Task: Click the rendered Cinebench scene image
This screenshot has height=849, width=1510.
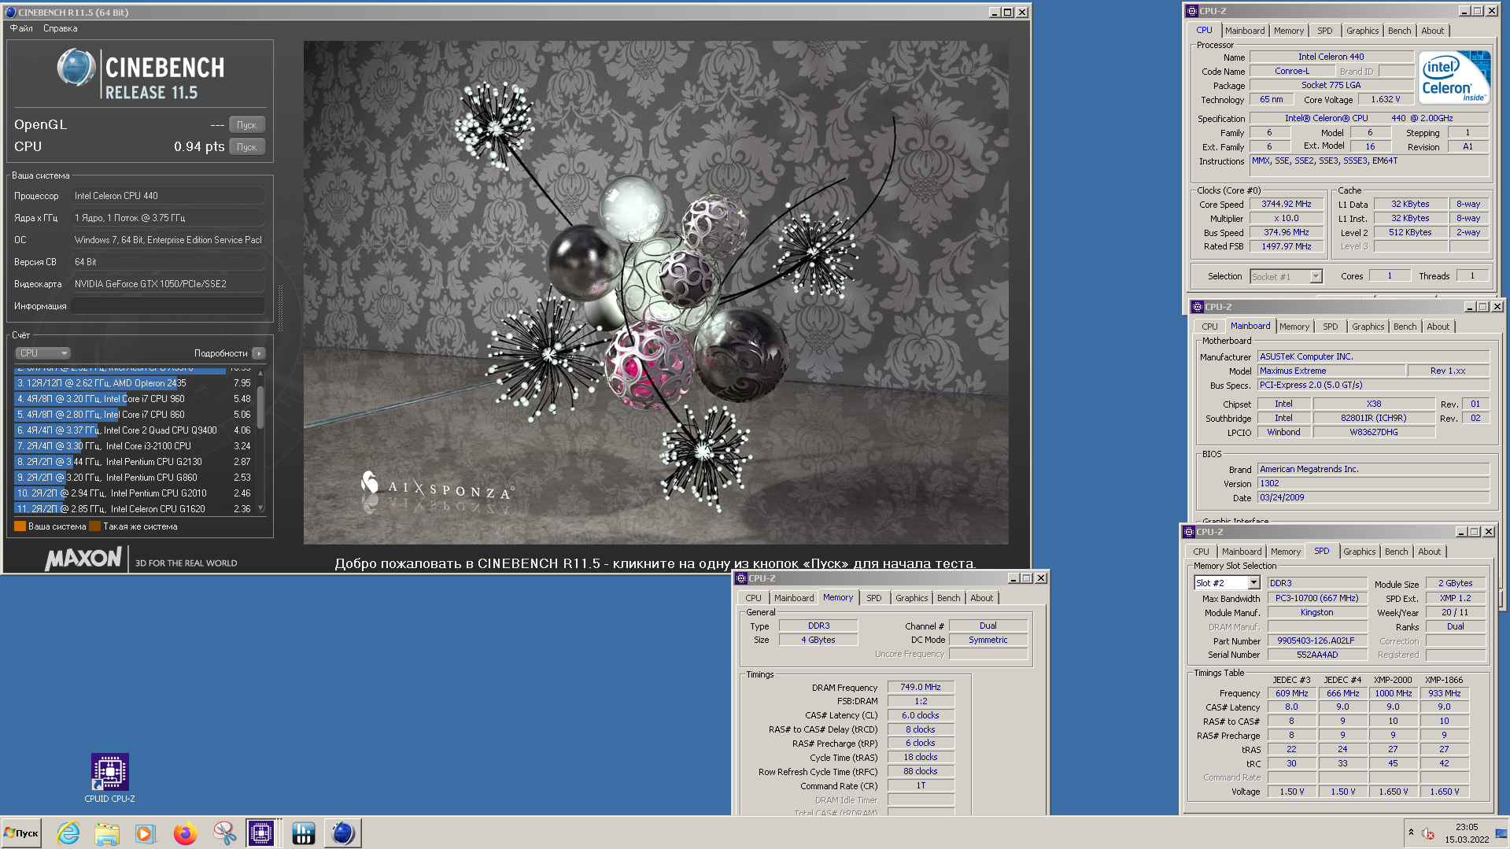Action: pos(655,292)
